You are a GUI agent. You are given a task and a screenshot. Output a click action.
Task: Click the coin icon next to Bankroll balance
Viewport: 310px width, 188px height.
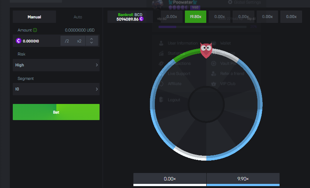pyautogui.click(x=141, y=19)
